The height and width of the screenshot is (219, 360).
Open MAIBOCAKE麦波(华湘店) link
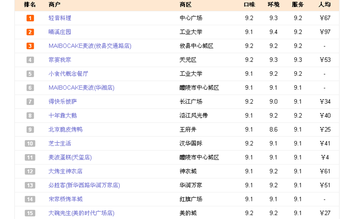pyautogui.click(x=81, y=88)
